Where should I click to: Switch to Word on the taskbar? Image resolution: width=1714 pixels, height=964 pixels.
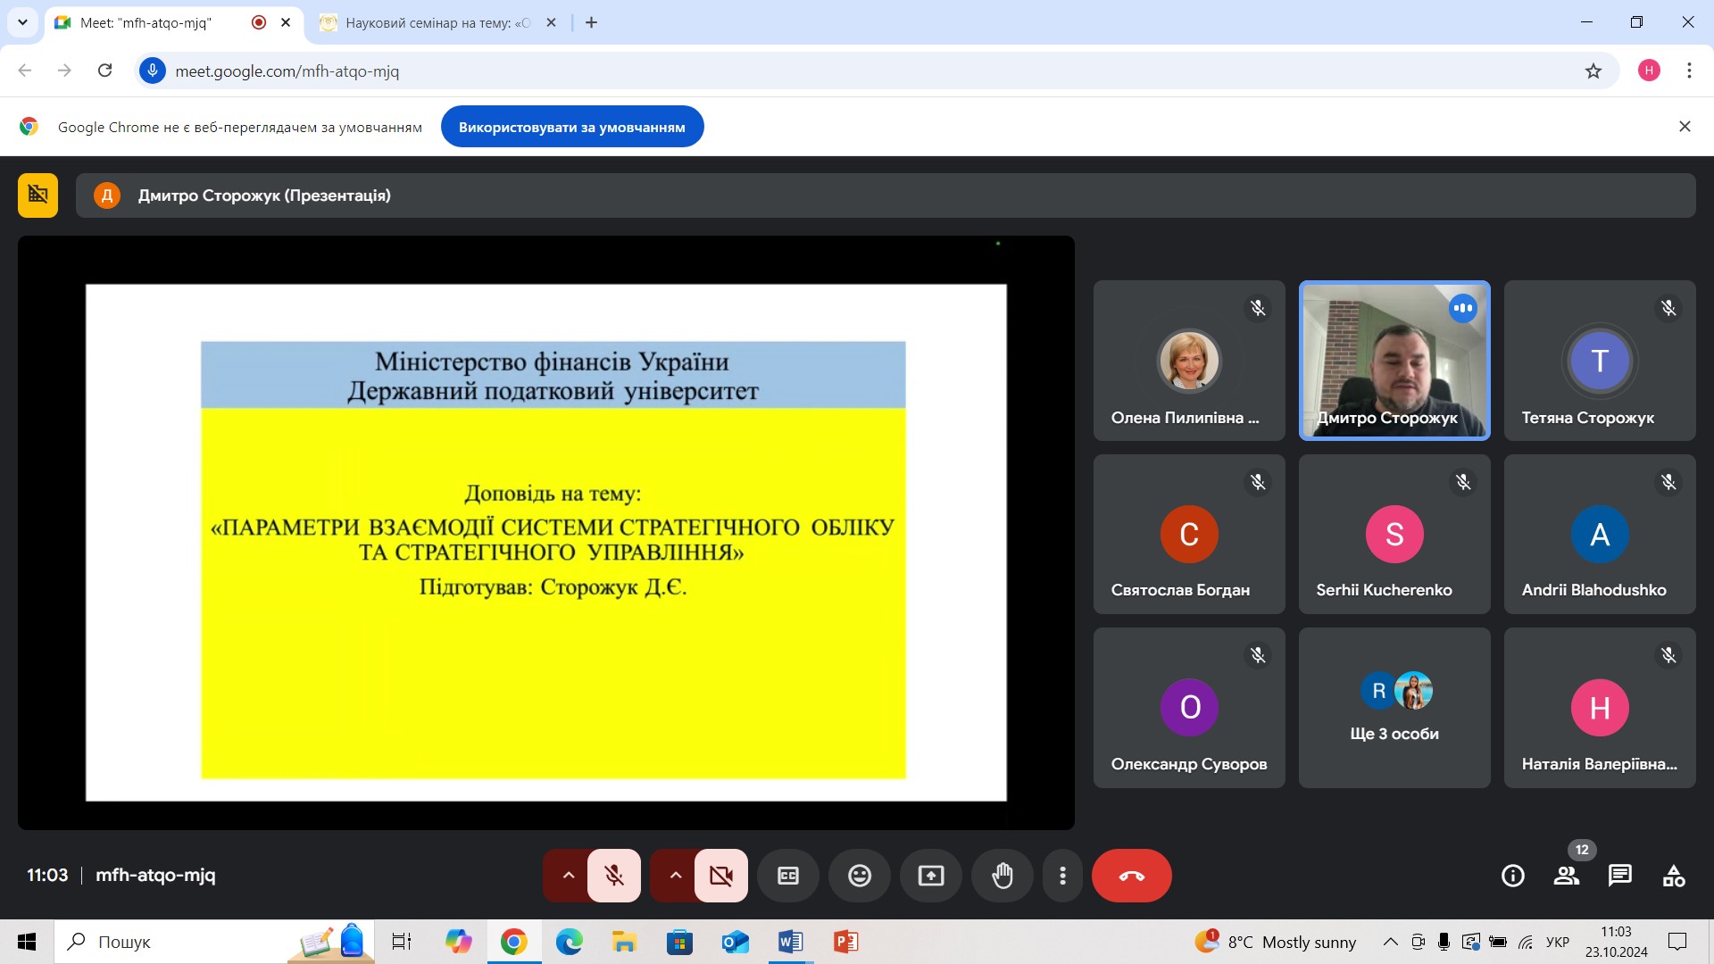point(790,942)
